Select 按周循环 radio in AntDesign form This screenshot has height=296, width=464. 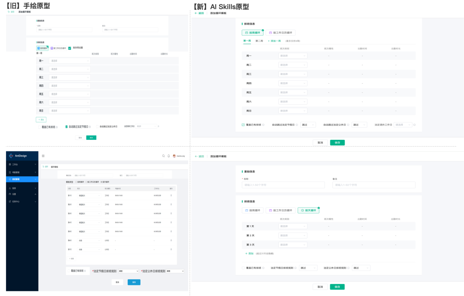[x=76, y=182]
